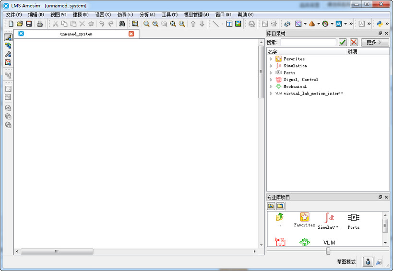Screen dimensions: 393x271
Task: Click the Python tools icon
Action: pos(380,24)
